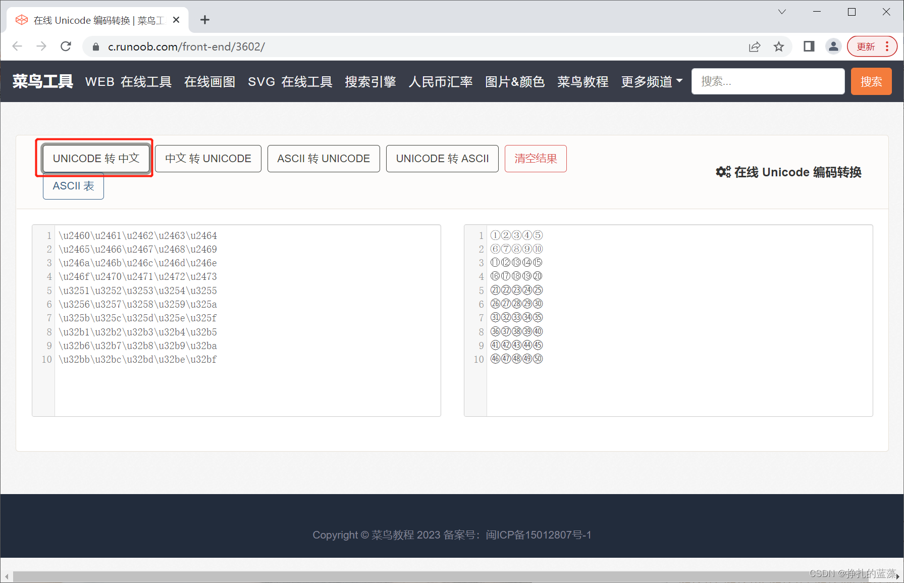
Task: Click the address bar URL
Action: (186, 46)
